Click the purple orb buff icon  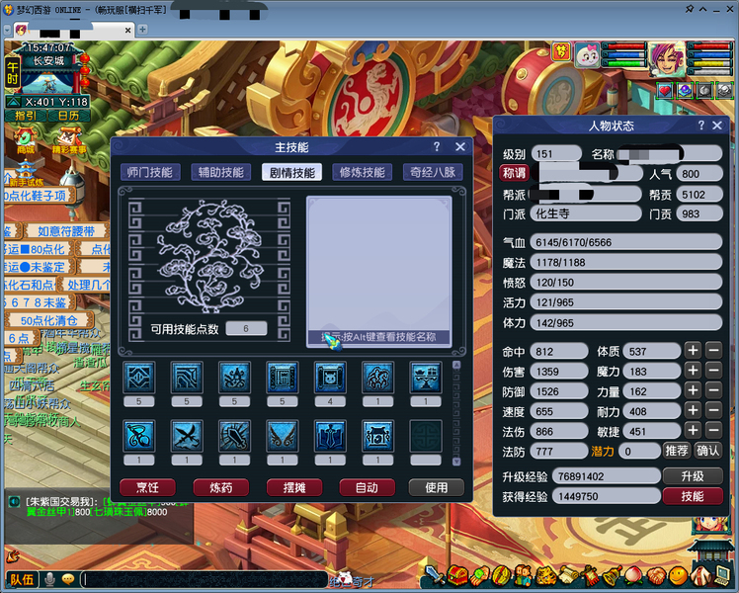tap(685, 91)
